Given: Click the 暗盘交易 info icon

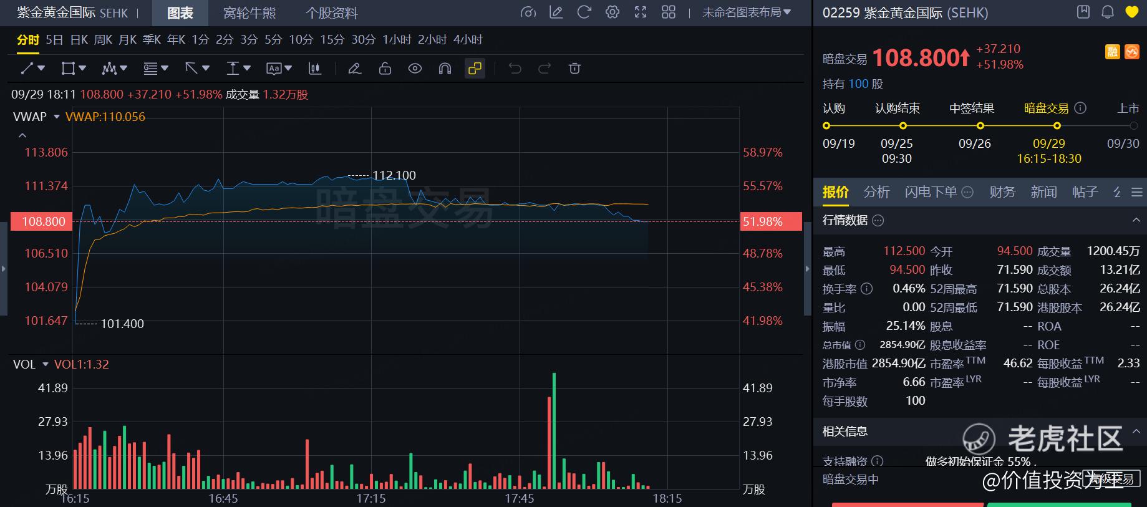Looking at the screenshot, I should pos(1080,108).
